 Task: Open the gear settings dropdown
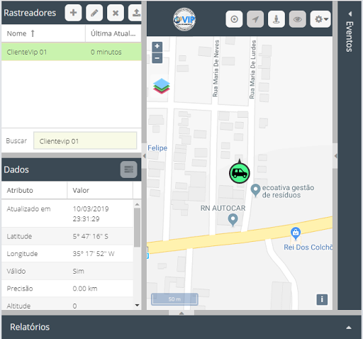[320, 19]
